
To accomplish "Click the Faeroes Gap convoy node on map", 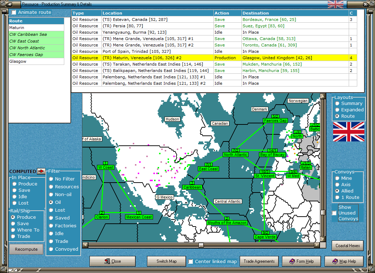I will (x=275, y=121).
